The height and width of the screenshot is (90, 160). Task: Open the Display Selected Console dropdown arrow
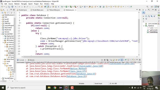[x=130, y=60]
